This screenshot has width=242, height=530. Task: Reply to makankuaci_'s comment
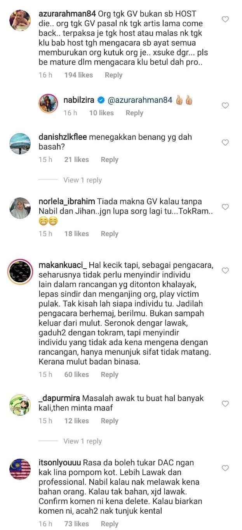coord(110,375)
